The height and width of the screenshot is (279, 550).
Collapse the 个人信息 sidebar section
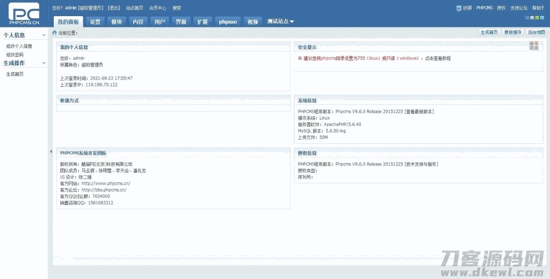point(44,35)
